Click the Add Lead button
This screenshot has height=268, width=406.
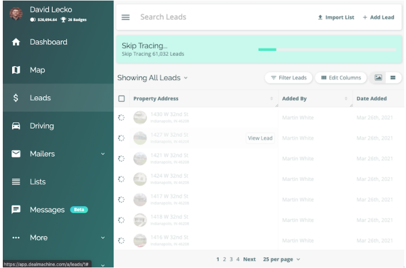coord(378,17)
